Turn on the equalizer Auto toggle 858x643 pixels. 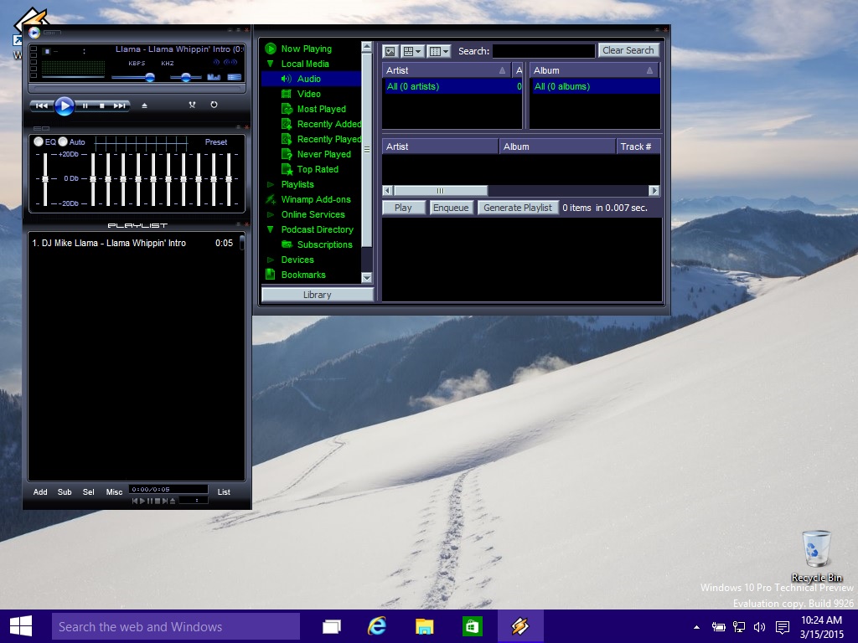(x=63, y=142)
